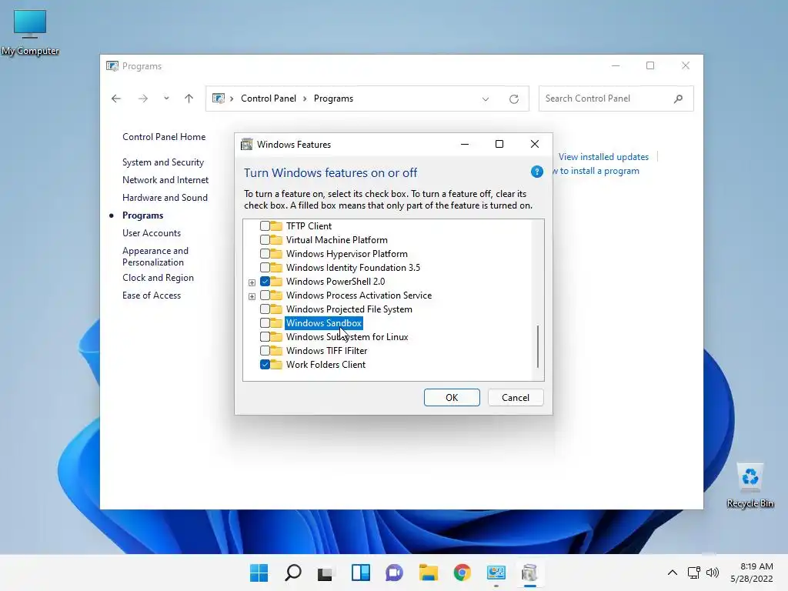This screenshot has width=788, height=591.
Task: Expand address bar history dropdown
Action: (486, 99)
